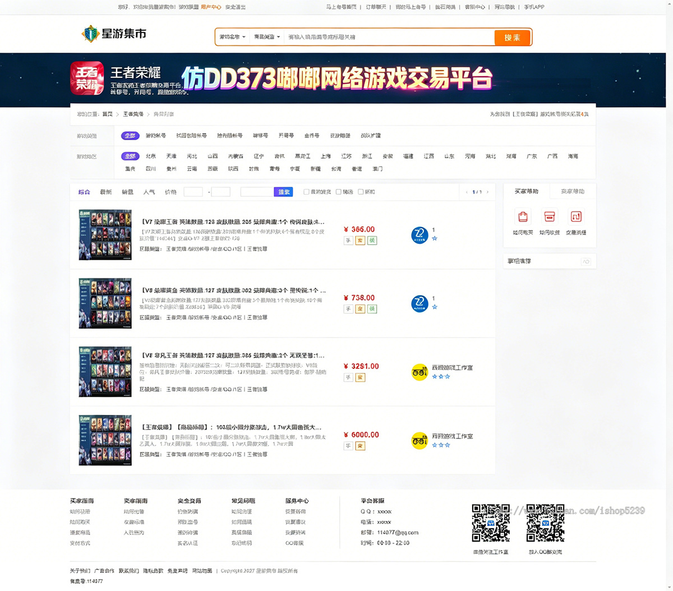Open the 交易流程 icon in help panel
Screen dimensions: 673x591
576,216
